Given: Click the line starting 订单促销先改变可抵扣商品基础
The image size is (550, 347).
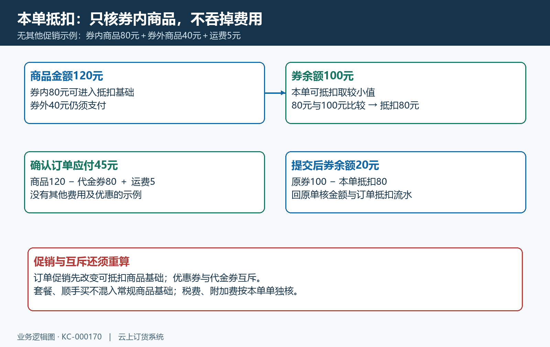Looking at the screenshot, I should click(148, 278).
